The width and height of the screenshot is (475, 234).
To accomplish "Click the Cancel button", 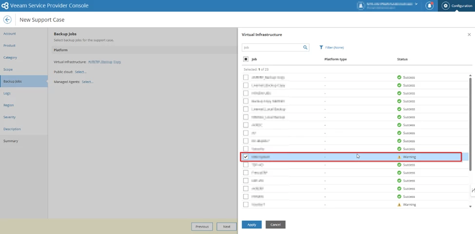I will point(275,225).
